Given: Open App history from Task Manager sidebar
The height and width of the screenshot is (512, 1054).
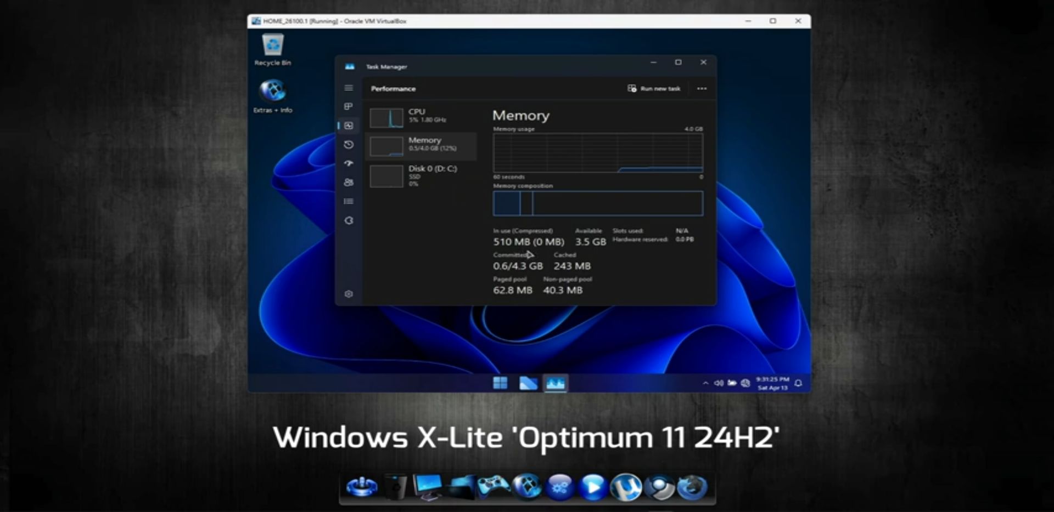Looking at the screenshot, I should tap(349, 145).
